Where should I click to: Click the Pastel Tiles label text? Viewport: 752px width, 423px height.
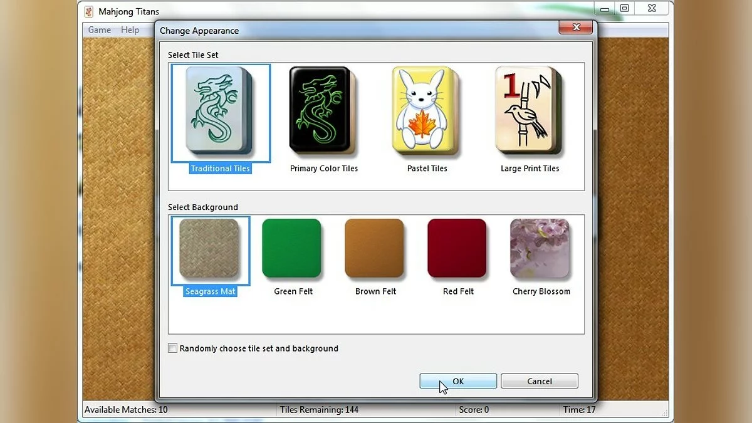click(427, 169)
